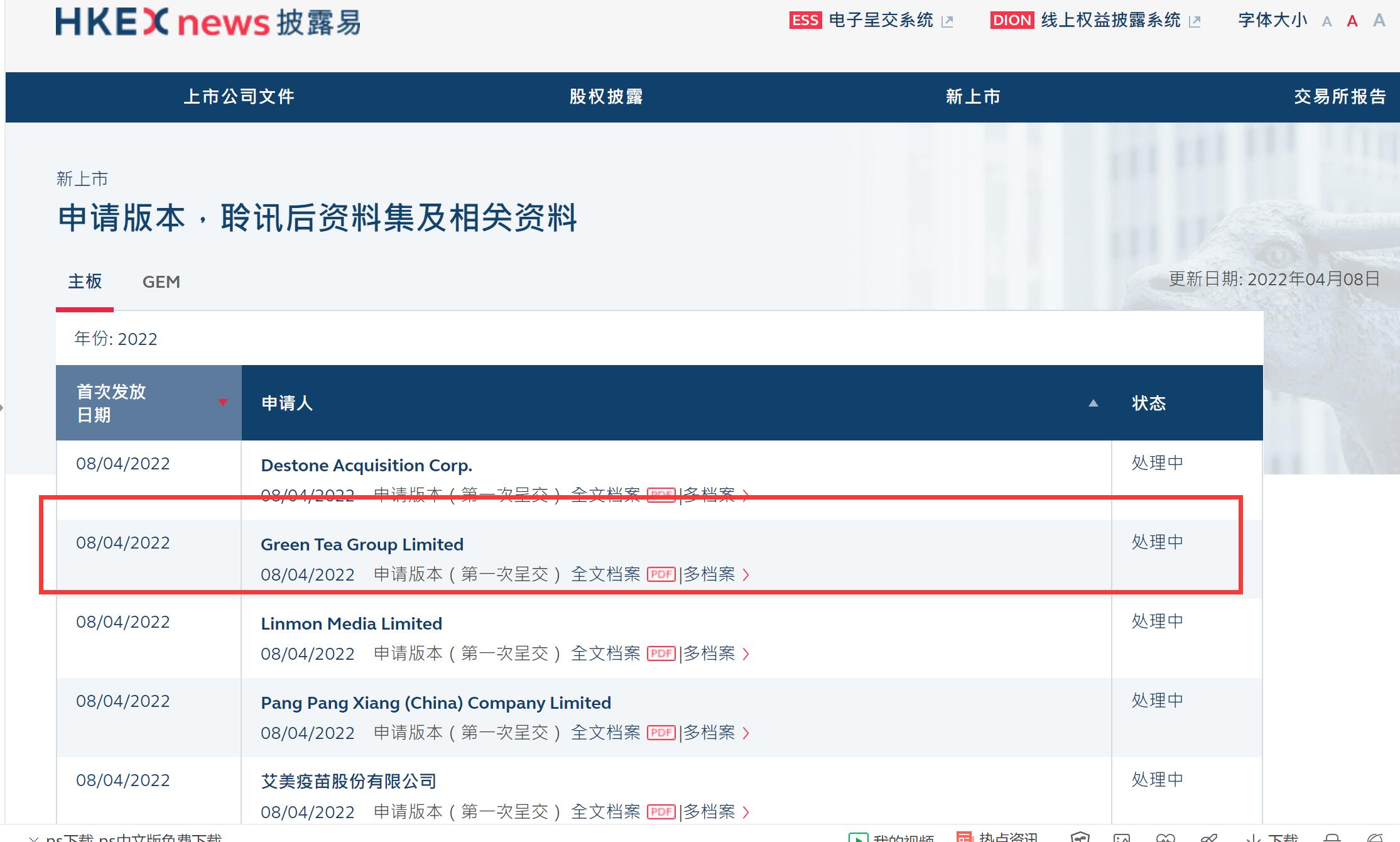
Task: Click the HKEX news logo
Action: (208, 22)
